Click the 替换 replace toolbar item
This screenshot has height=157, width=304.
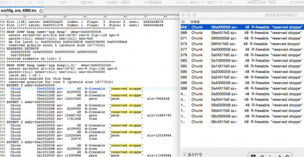click(x=229, y=3)
